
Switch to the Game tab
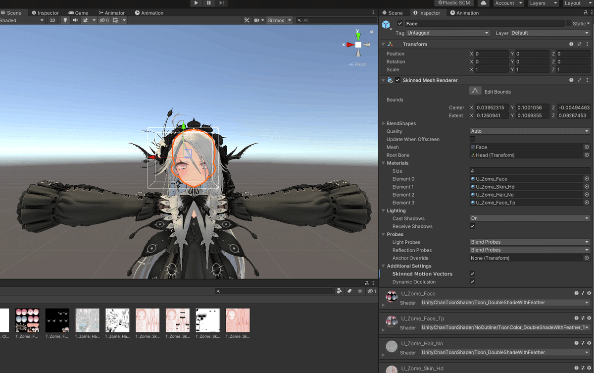[x=78, y=13]
